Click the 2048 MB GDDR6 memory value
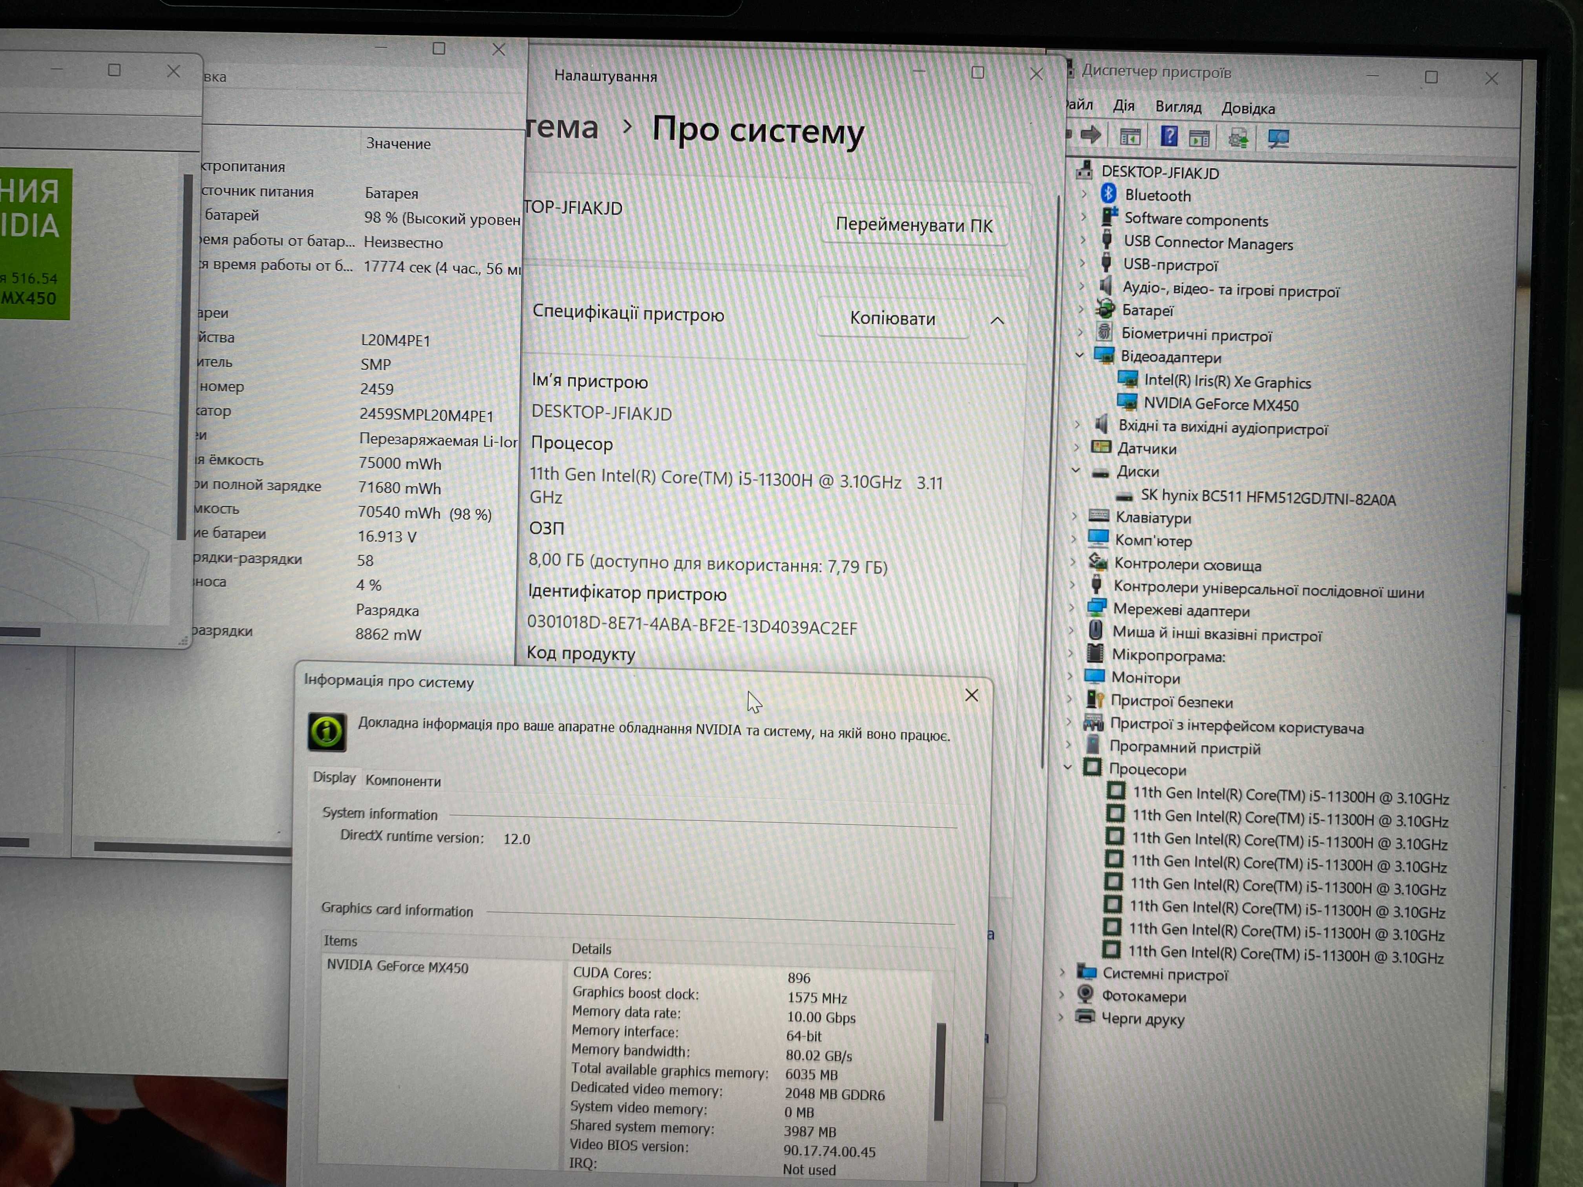 coord(834,1094)
